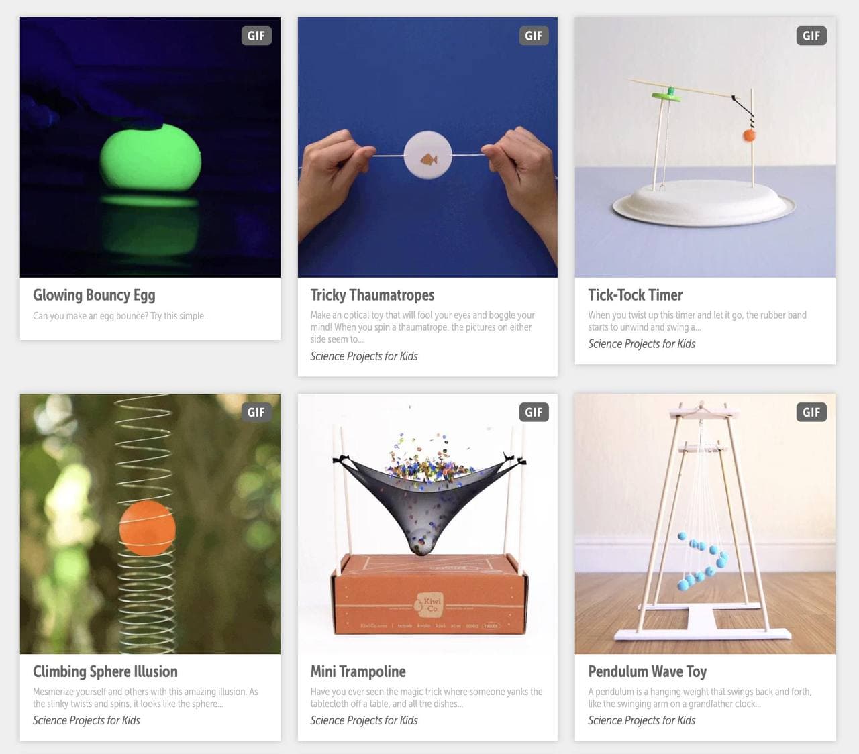Click the GIF badge on Tick-Tock Timer
Screen dimensions: 859x754
click(811, 36)
